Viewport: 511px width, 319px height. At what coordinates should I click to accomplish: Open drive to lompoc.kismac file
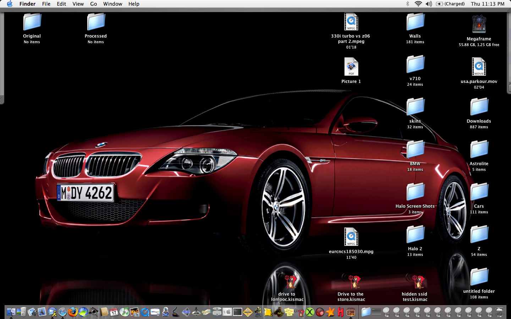coord(290,281)
